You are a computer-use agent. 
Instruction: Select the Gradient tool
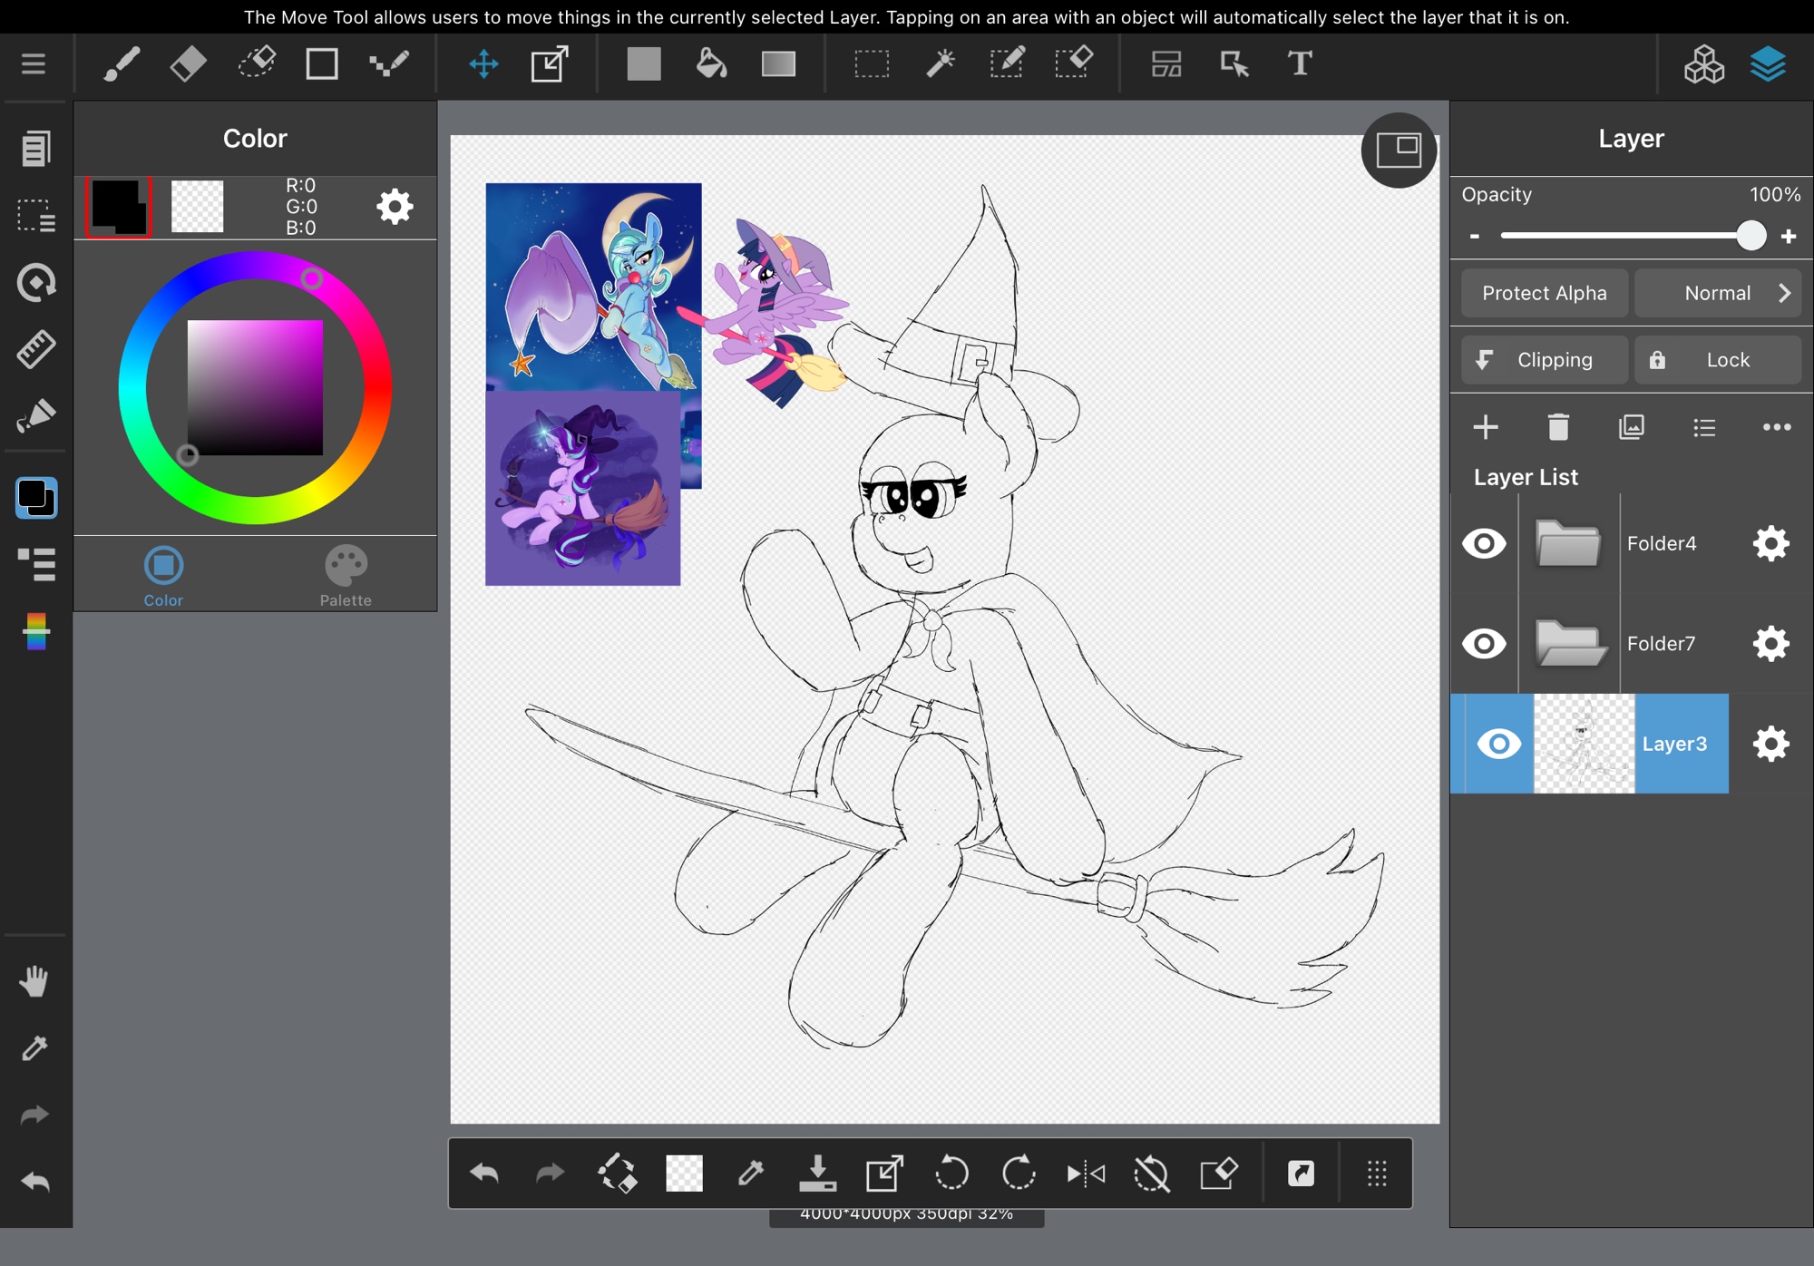point(778,64)
